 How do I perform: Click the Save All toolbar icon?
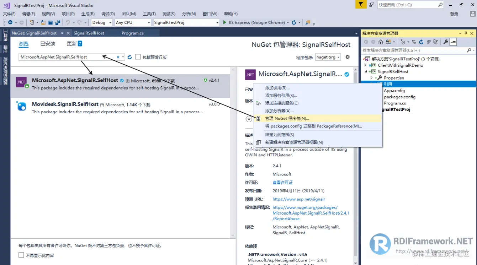pyautogui.click(x=57, y=22)
